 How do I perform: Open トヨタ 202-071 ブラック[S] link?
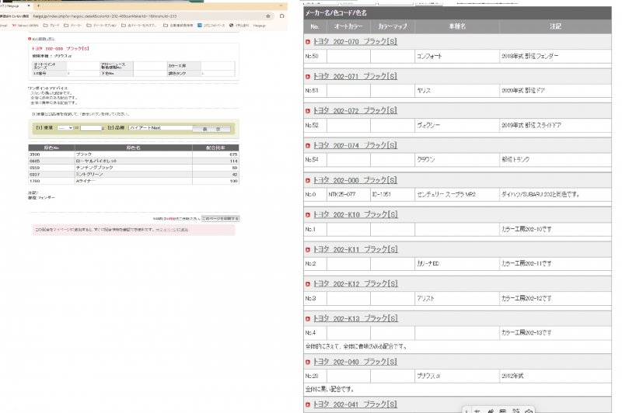(x=355, y=76)
